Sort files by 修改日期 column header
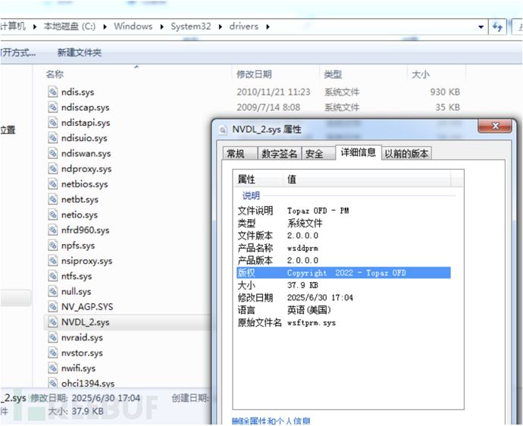 coord(275,74)
